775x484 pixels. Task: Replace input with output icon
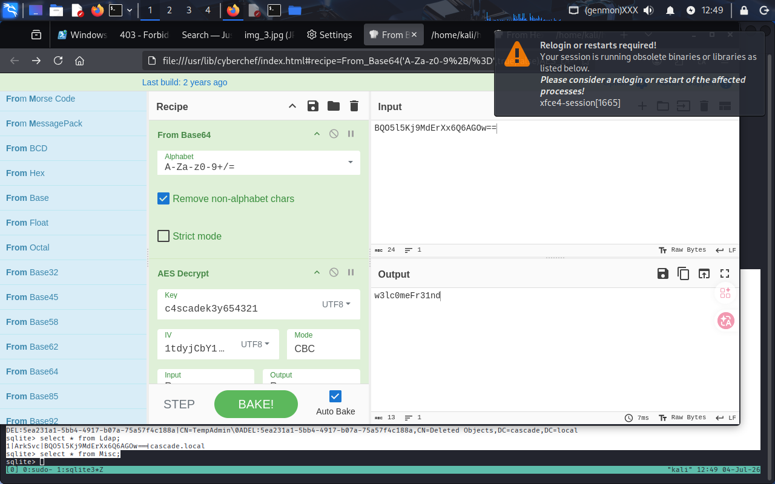pyautogui.click(x=704, y=274)
